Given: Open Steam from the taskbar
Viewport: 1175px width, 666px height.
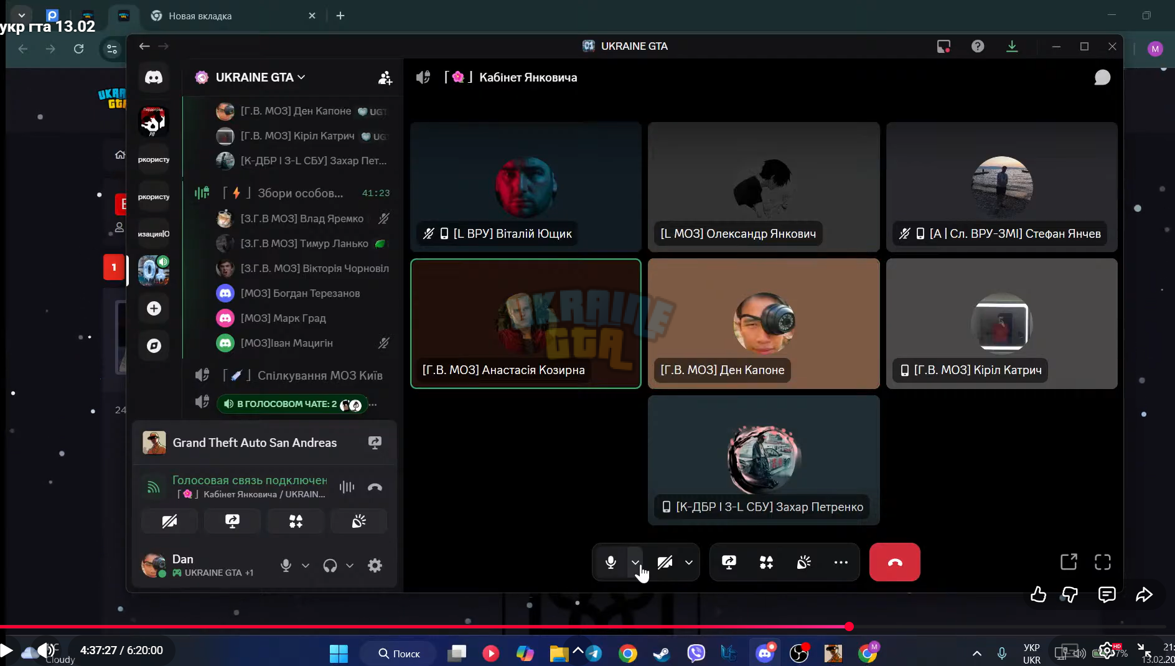Looking at the screenshot, I should pos(662,654).
